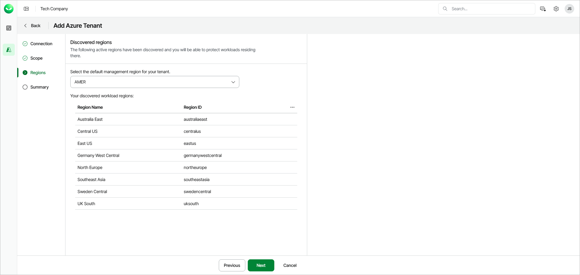Select the Summary step radio button
The height and width of the screenshot is (275, 580).
[25, 87]
